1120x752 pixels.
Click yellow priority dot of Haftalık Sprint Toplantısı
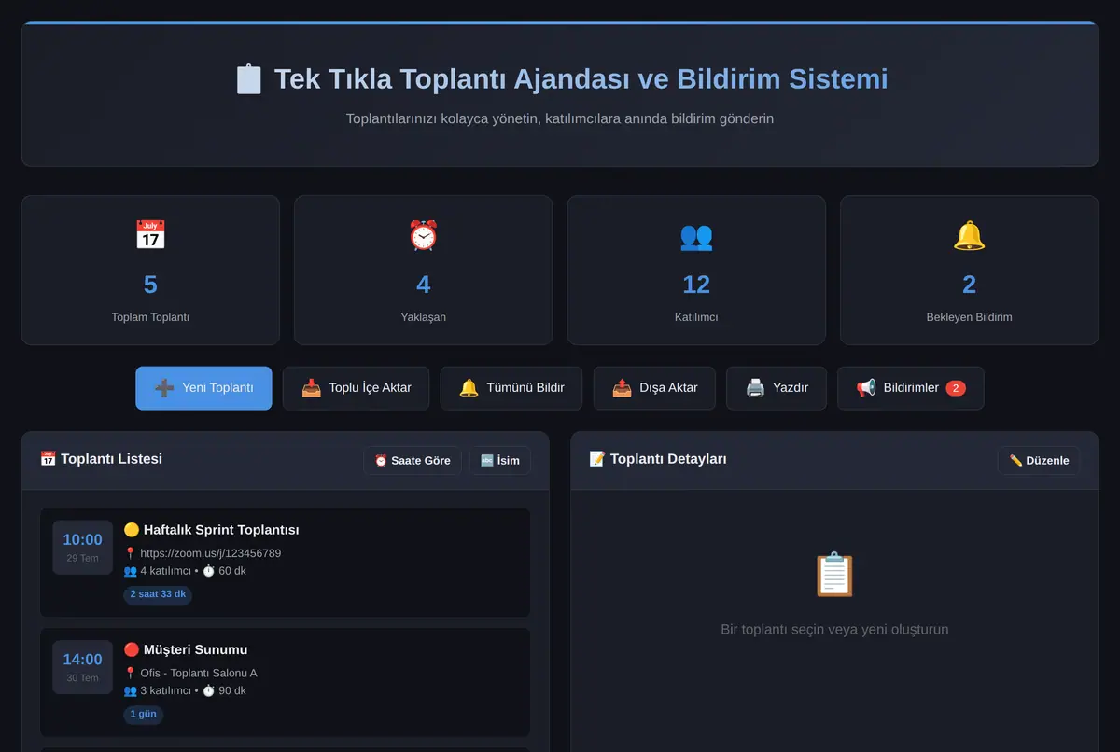(132, 530)
